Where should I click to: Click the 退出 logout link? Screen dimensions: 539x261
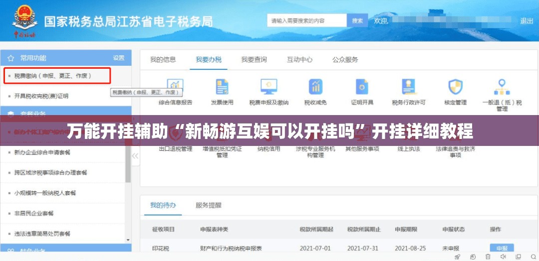527,20
